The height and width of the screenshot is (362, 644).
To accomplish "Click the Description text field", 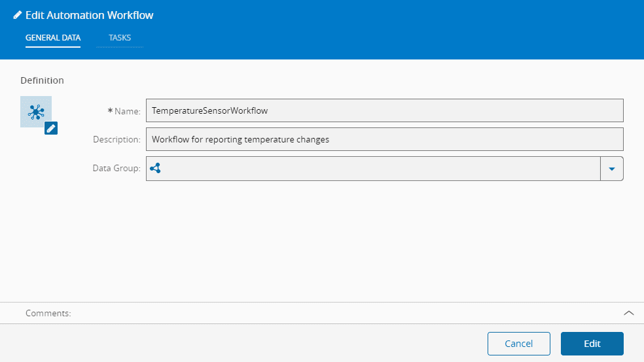I will (384, 139).
